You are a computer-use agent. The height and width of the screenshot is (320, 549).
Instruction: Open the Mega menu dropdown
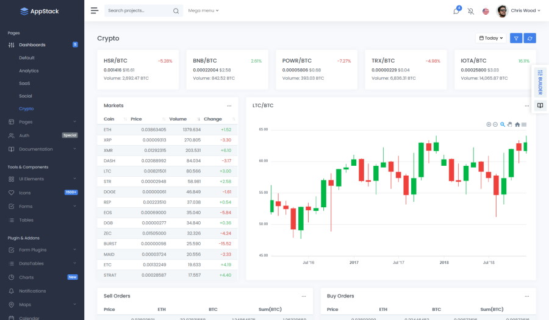pos(203,10)
